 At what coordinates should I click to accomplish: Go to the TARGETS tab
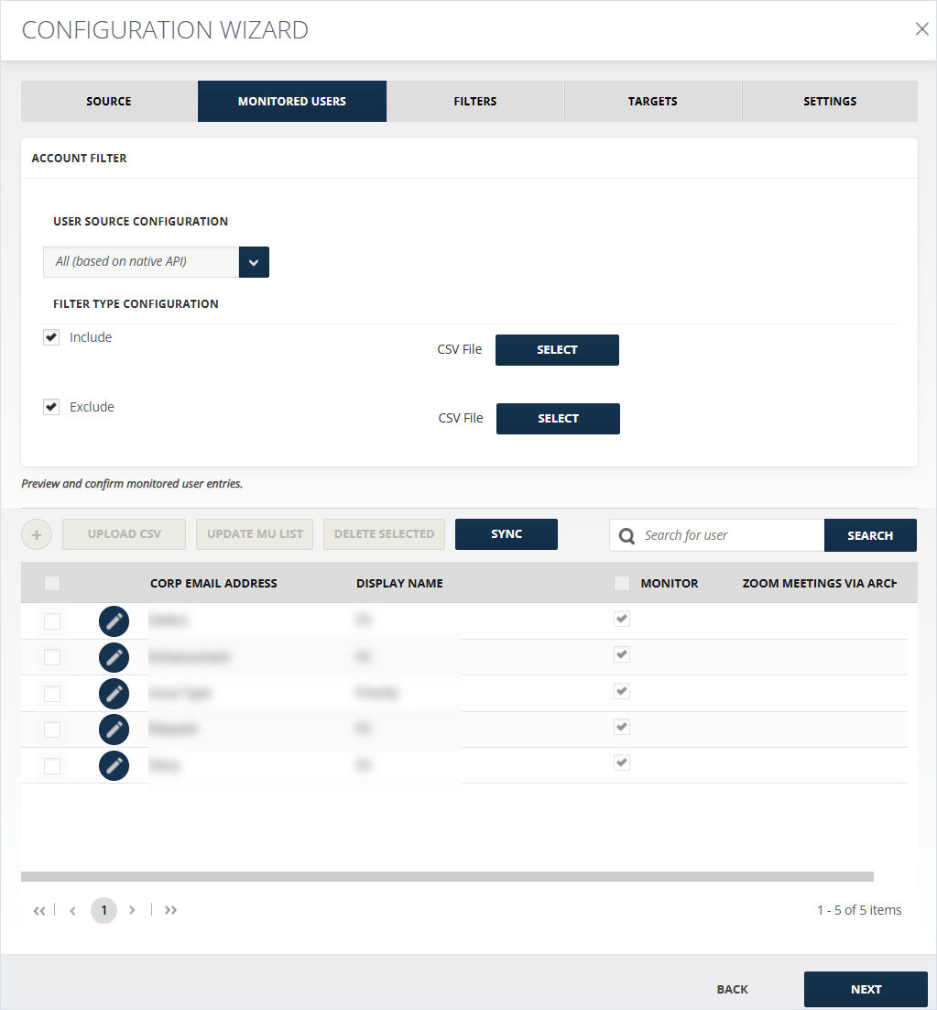point(652,101)
